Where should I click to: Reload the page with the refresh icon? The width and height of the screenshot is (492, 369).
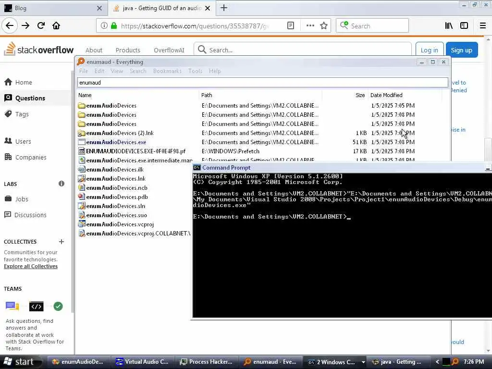pos(41,26)
